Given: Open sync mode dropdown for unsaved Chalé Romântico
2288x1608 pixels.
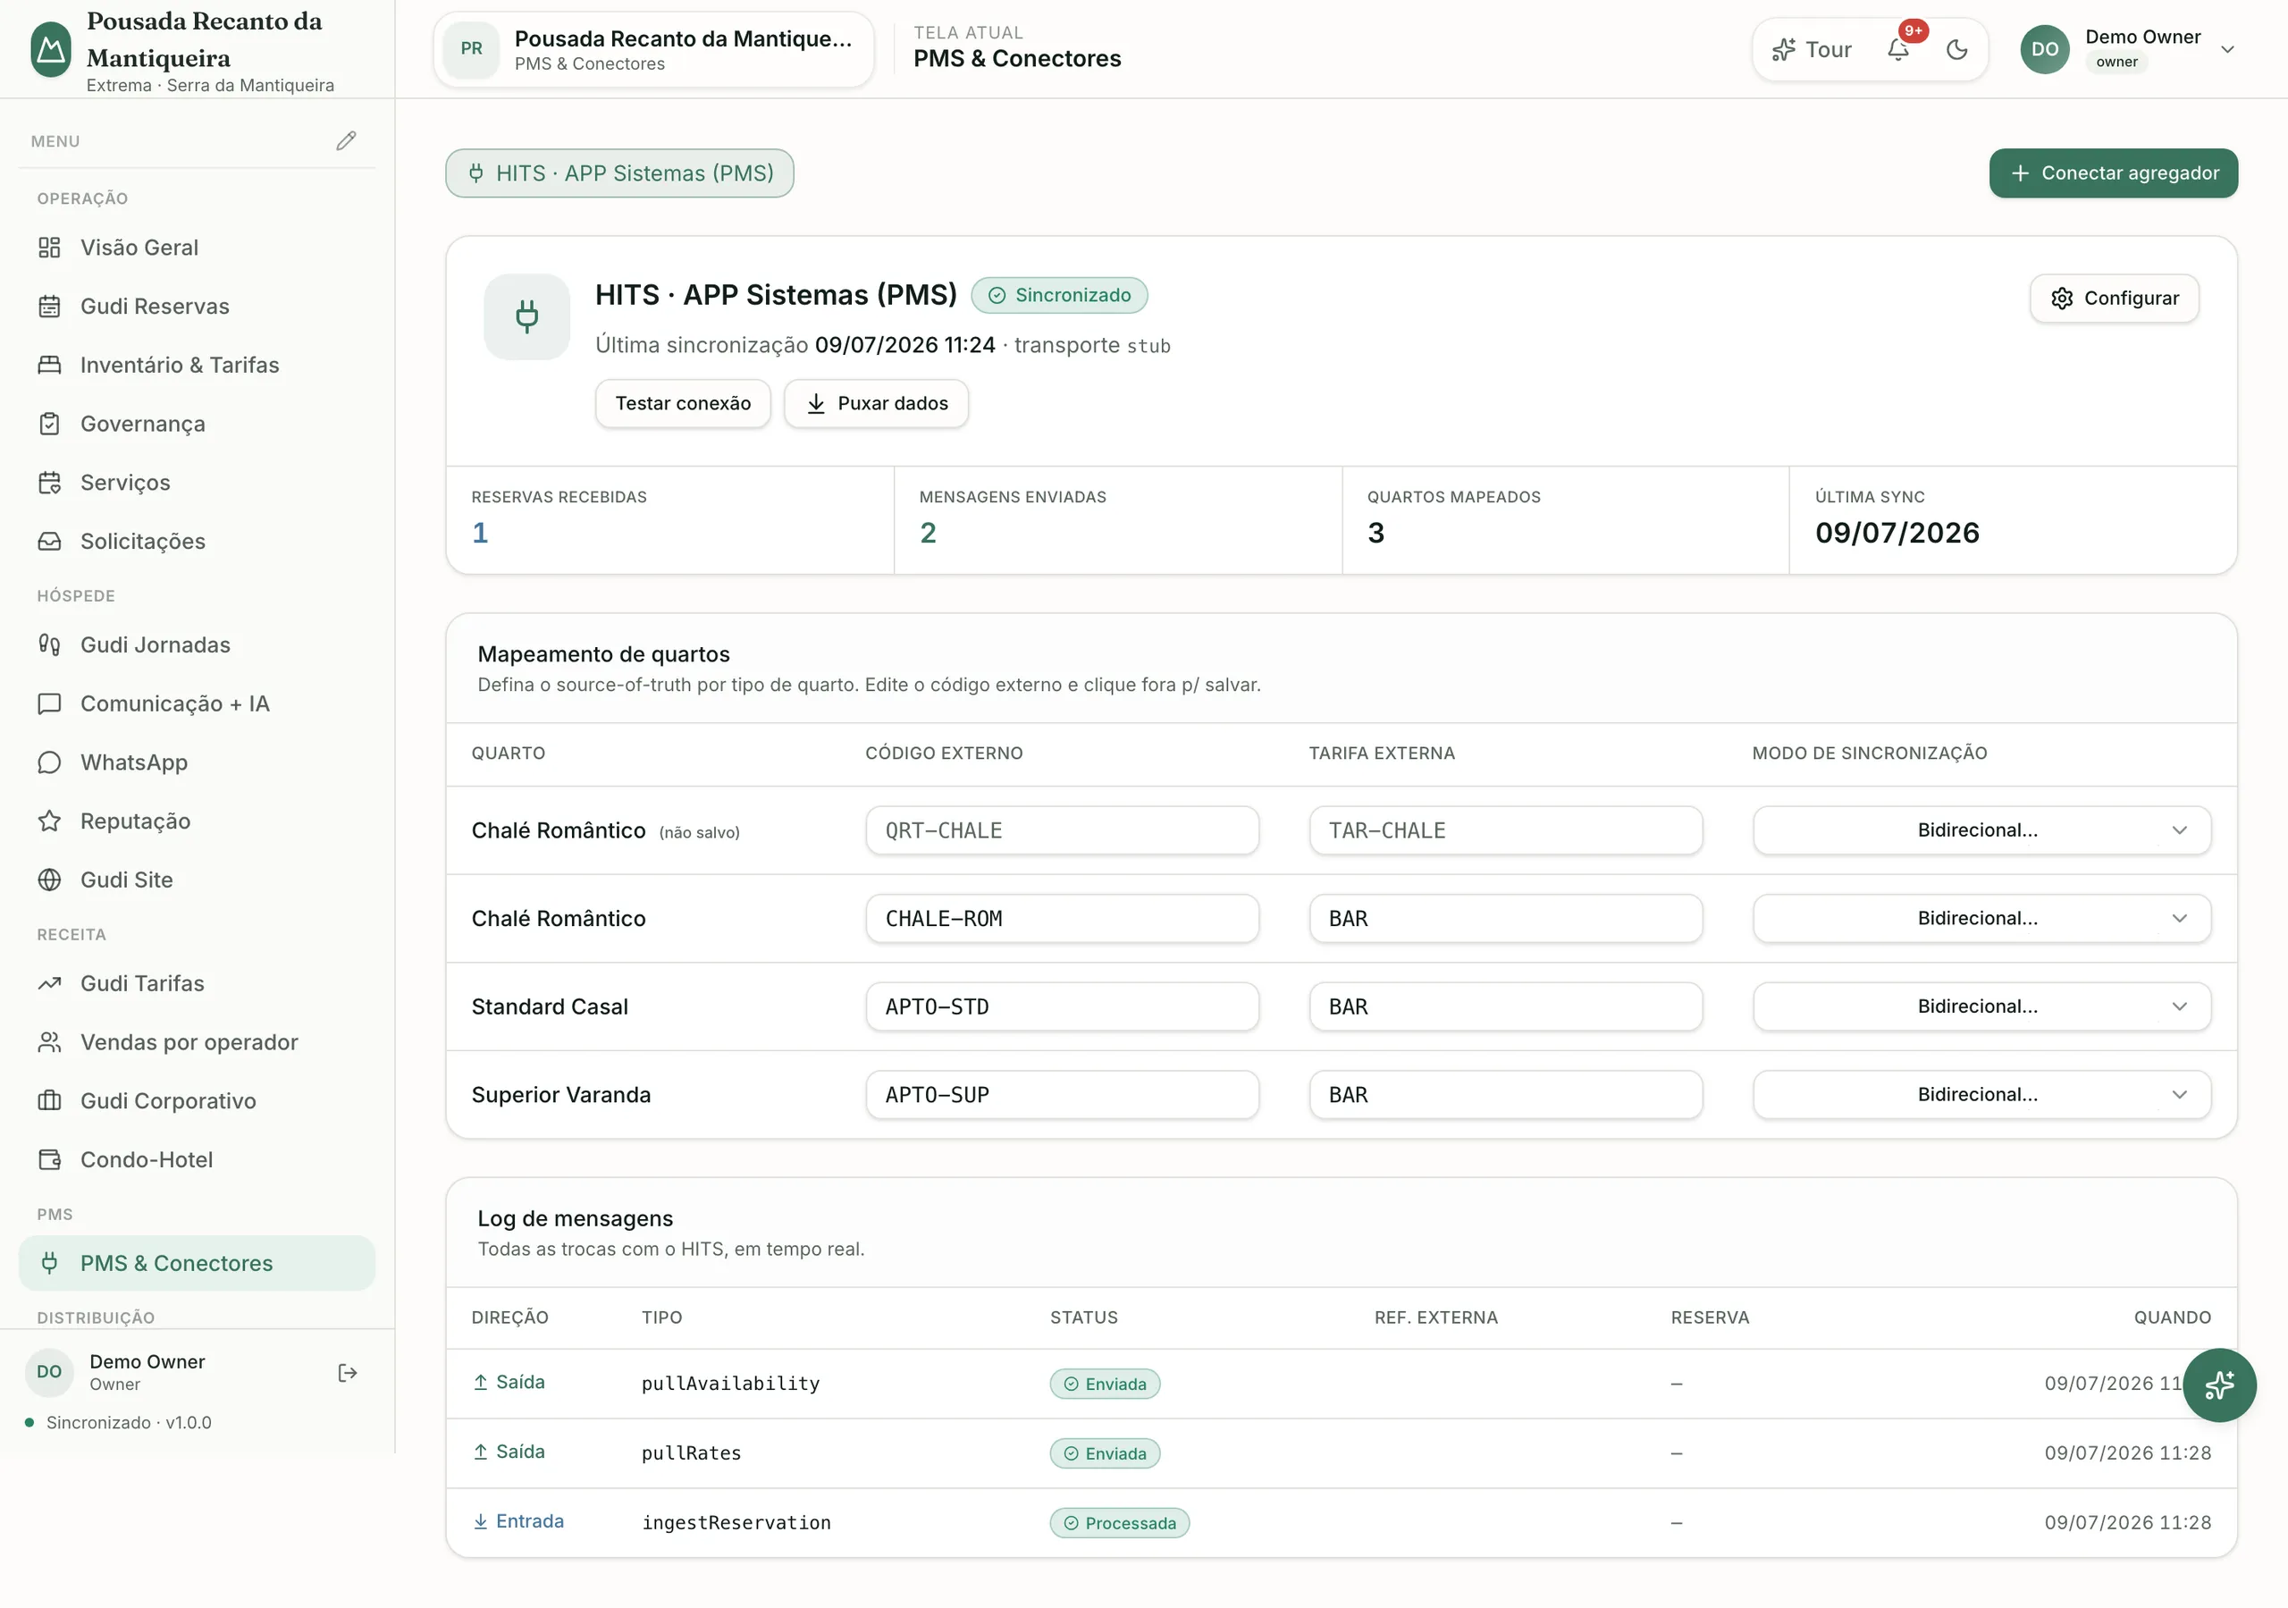Looking at the screenshot, I should 1981,830.
